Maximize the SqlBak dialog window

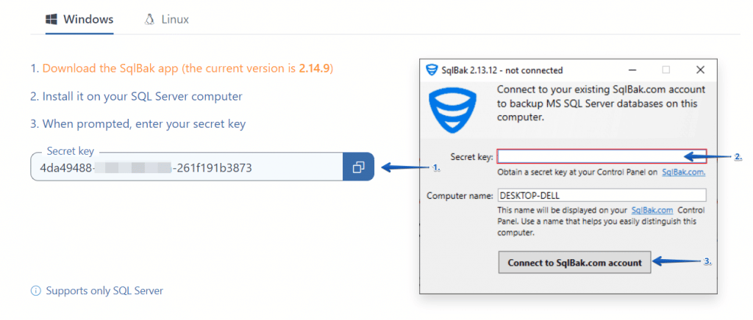point(665,70)
